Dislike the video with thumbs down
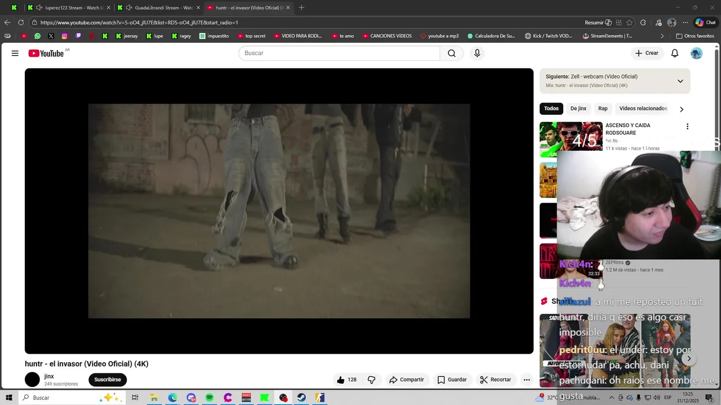 (371, 380)
